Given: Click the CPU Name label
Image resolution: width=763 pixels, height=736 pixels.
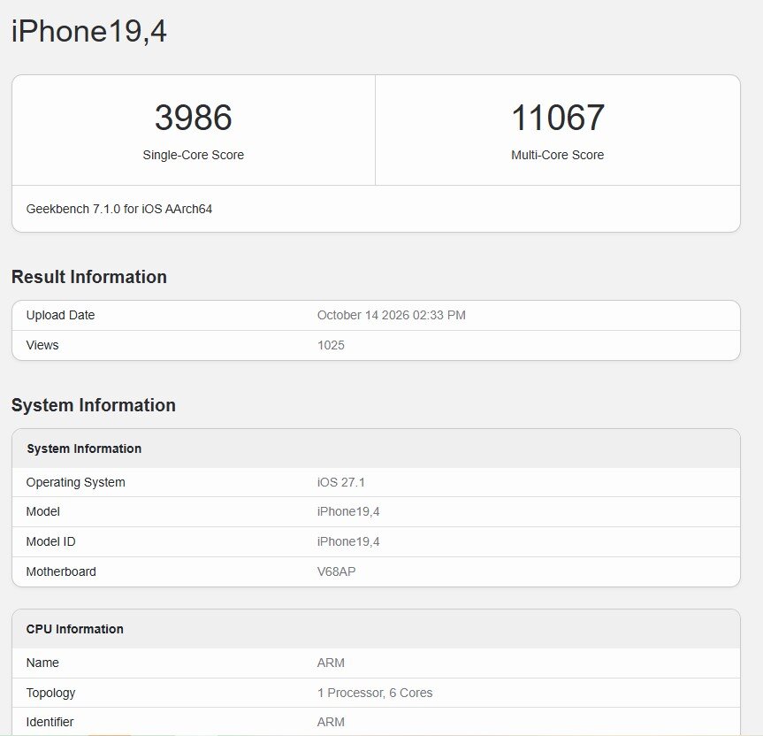Looking at the screenshot, I should [42, 663].
